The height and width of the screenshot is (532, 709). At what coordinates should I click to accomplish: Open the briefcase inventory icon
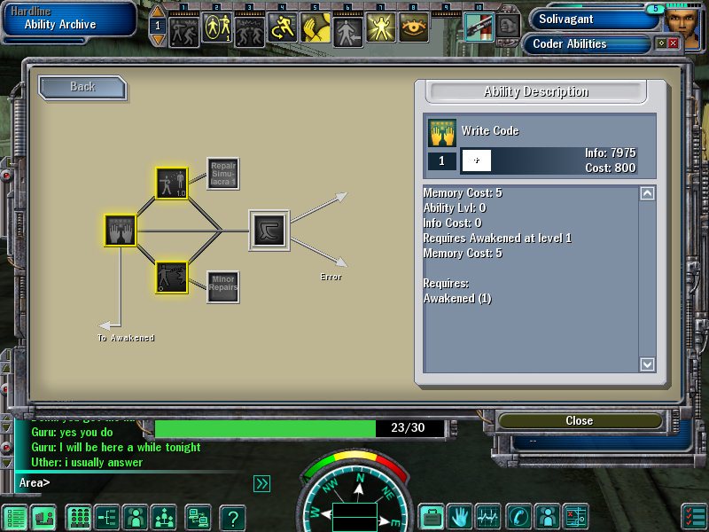432,517
